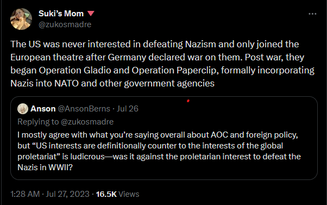Click the main tweet text about Operation Gladio
327x205 pixels.
point(162,64)
